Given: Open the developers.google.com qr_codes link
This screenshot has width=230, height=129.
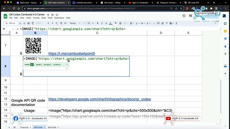Looking at the screenshot, I should [100, 99].
